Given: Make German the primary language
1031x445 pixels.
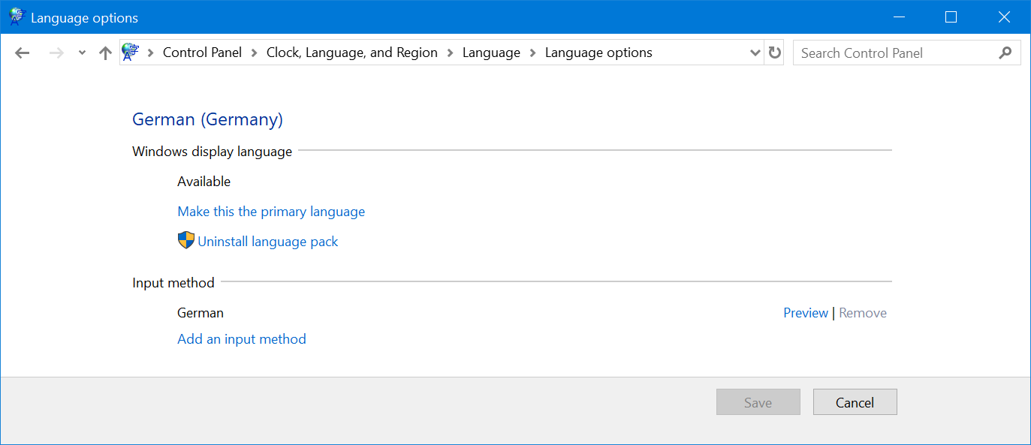Looking at the screenshot, I should click(271, 212).
